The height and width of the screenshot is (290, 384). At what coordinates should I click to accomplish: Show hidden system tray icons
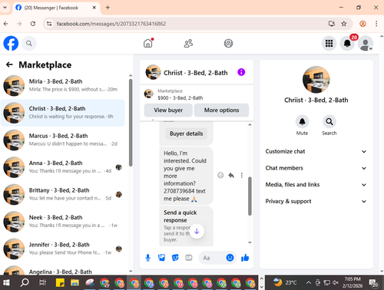(x=309, y=282)
